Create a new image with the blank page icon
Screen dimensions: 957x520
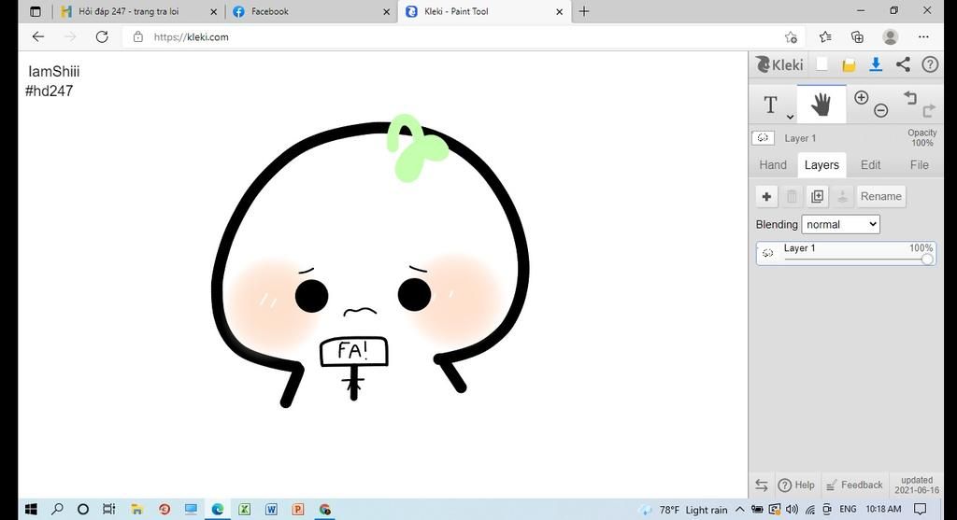tap(822, 64)
